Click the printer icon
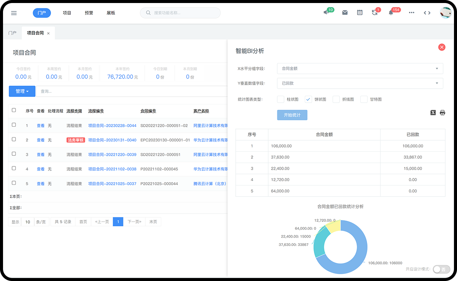The width and height of the screenshot is (457, 281). [442, 112]
